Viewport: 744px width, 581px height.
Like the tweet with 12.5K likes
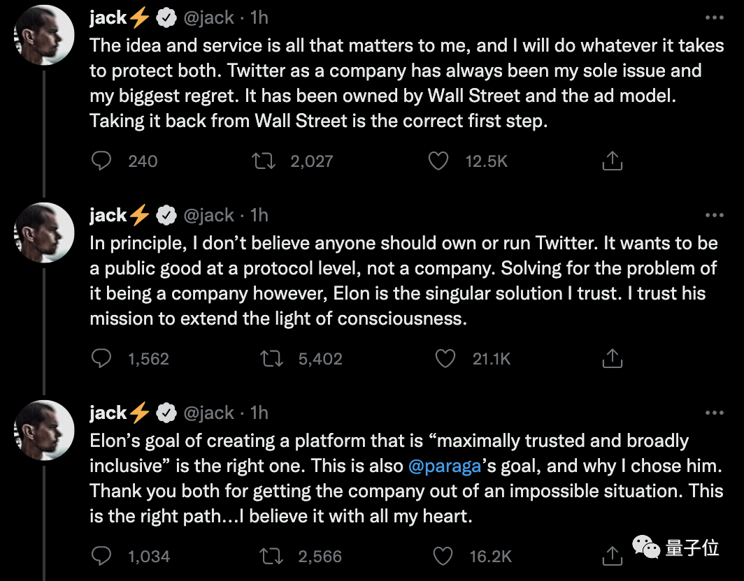click(x=438, y=161)
